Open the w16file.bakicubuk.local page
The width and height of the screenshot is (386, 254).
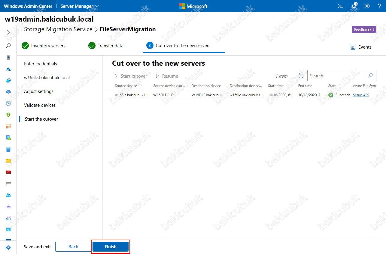pyautogui.click(x=47, y=78)
